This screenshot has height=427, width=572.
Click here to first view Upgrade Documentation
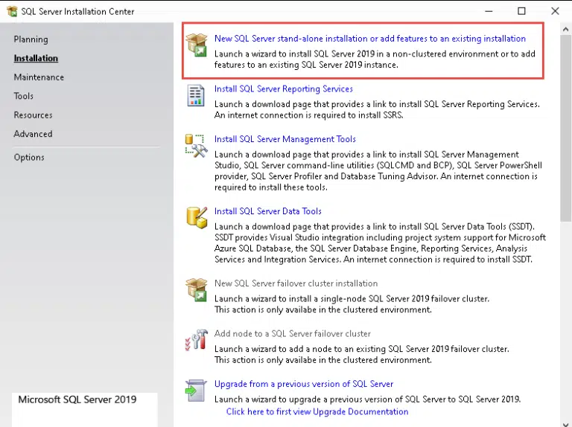tap(317, 411)
